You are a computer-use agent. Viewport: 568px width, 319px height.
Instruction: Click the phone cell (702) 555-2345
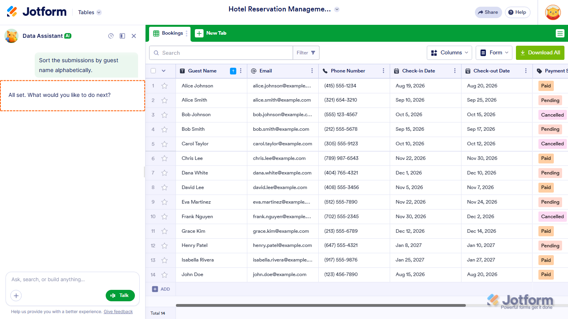click(x=354, y=217)
